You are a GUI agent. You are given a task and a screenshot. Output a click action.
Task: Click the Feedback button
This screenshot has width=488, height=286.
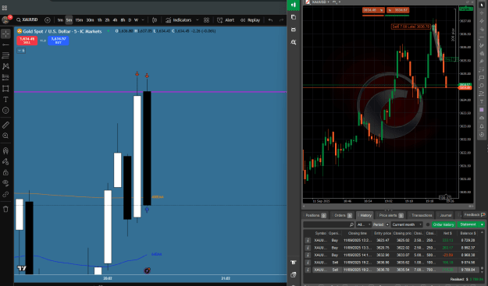474,215
